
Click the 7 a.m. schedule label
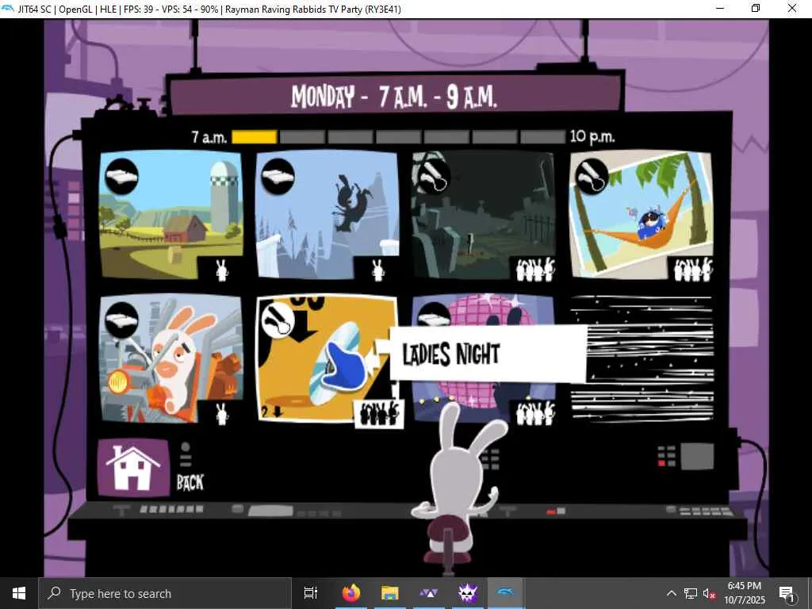209,136
